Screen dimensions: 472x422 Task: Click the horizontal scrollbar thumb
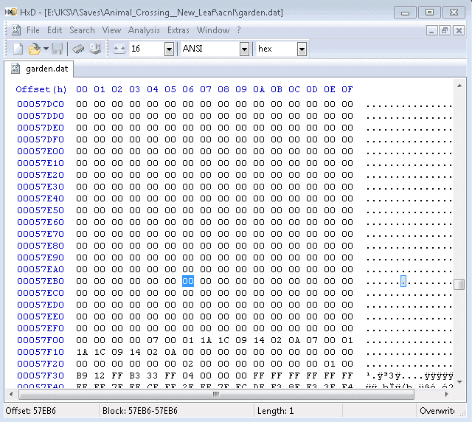click(216, 394)
